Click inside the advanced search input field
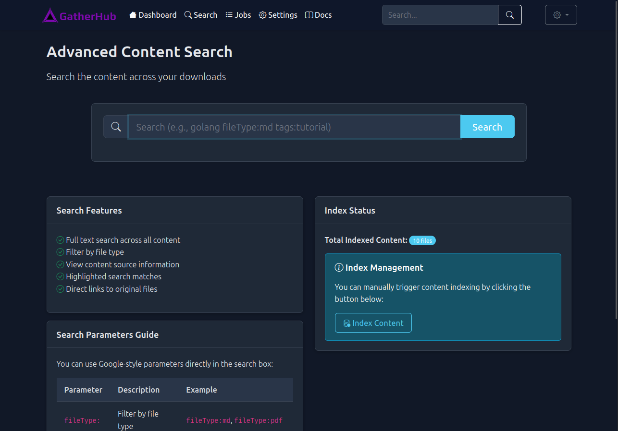Viewport: 618px width, 431px height. [x=293, y=126]
